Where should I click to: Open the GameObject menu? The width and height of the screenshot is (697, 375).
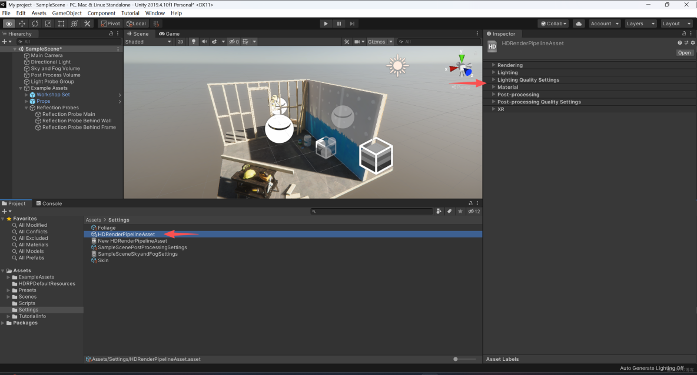click(67, 12)
